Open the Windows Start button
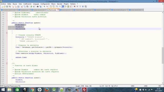 (x=3, y=90)
